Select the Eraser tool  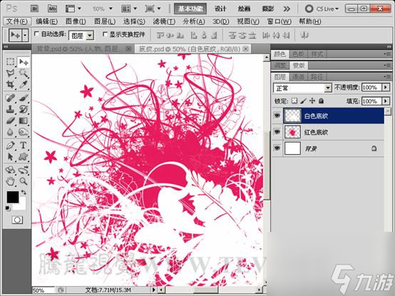10,121
